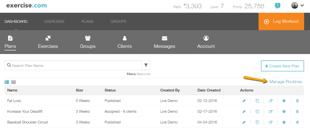
Task: Select PLANS in top navigation
Action: point(87,22)
